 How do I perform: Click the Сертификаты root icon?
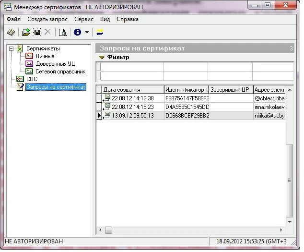tap(20, 48)
